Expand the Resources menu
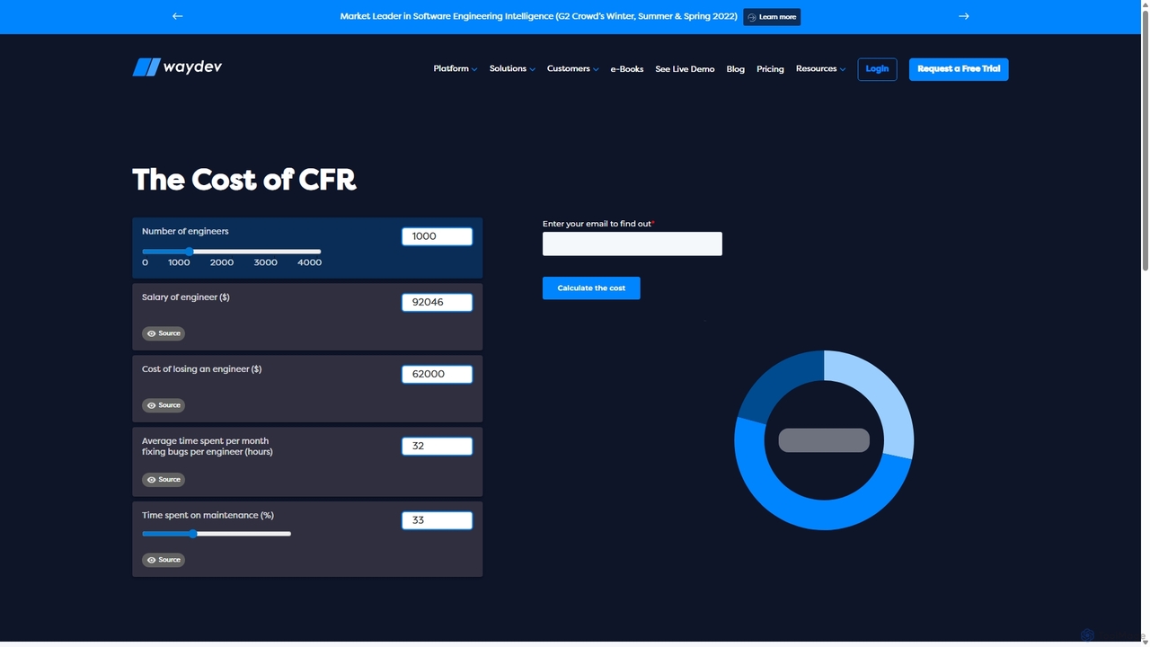The width and height of the screenshot is (1150, 647). tap(820, 69)
